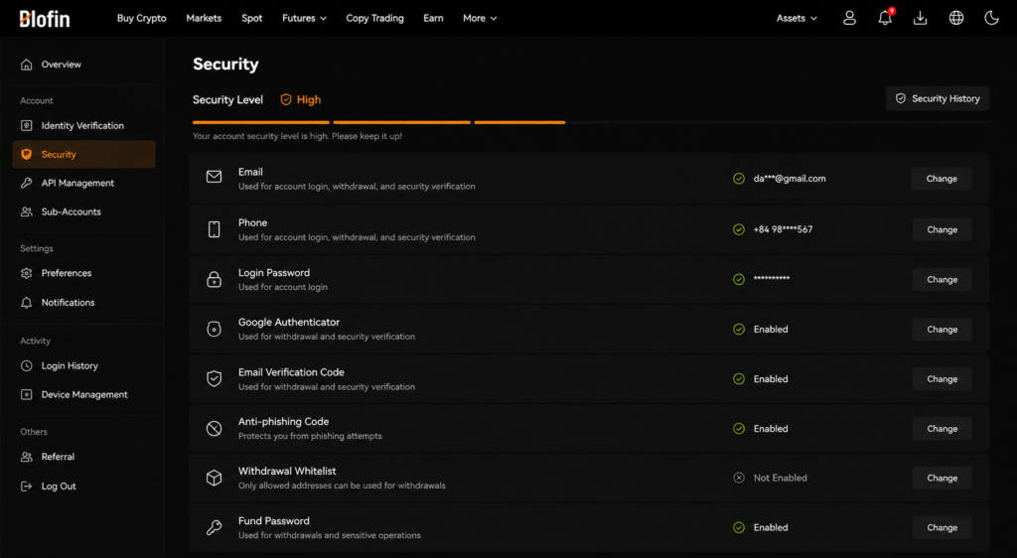Screen dimensions: 1017x558
Task: Click the orange High security level shield
Action: pos(286,100)
